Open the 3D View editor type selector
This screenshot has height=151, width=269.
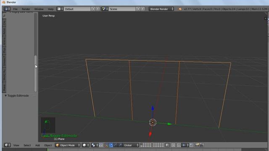tap(7, 145)
